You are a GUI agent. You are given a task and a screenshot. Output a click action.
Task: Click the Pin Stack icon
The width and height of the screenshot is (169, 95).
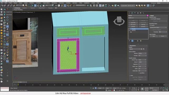tap(129, 41)
